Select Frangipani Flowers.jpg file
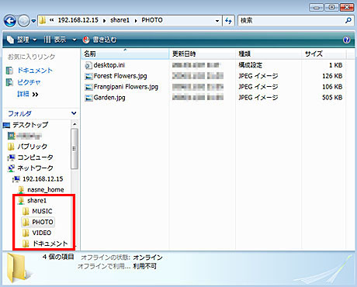357x287 pixels. point(126,87)
